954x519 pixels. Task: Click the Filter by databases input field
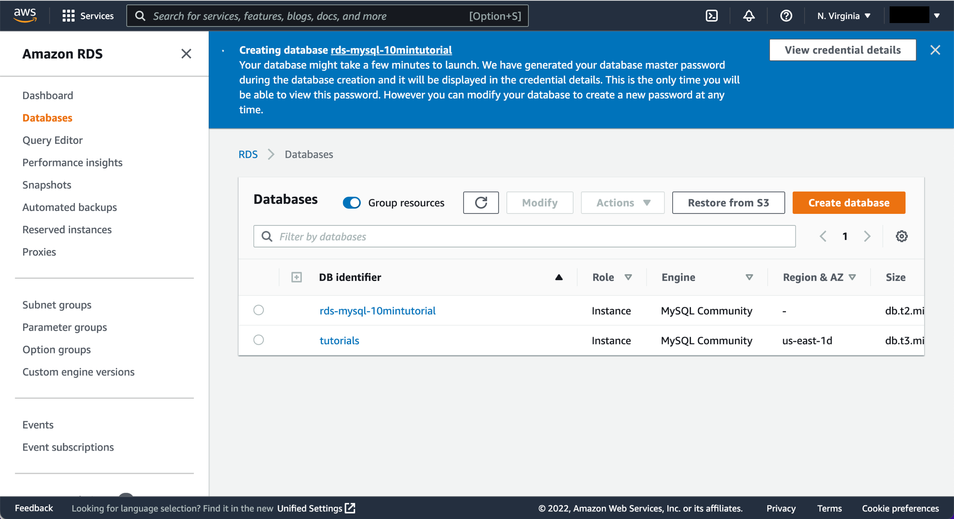(x=524, y=236)
